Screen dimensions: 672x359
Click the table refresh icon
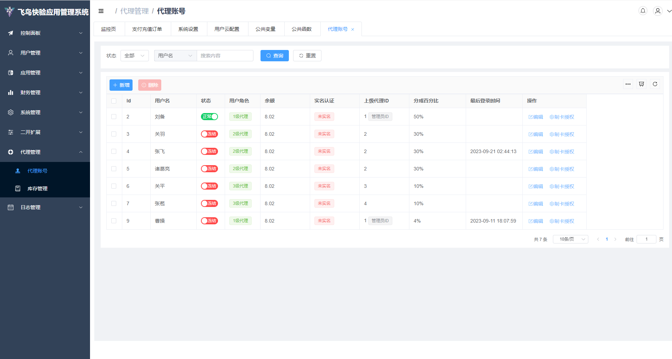click(x=655, y=84)
